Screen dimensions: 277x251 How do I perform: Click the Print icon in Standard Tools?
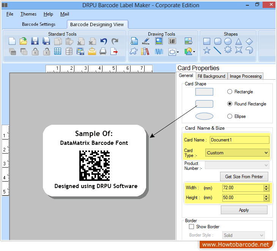pyautogui.click(x=103, y=51)
